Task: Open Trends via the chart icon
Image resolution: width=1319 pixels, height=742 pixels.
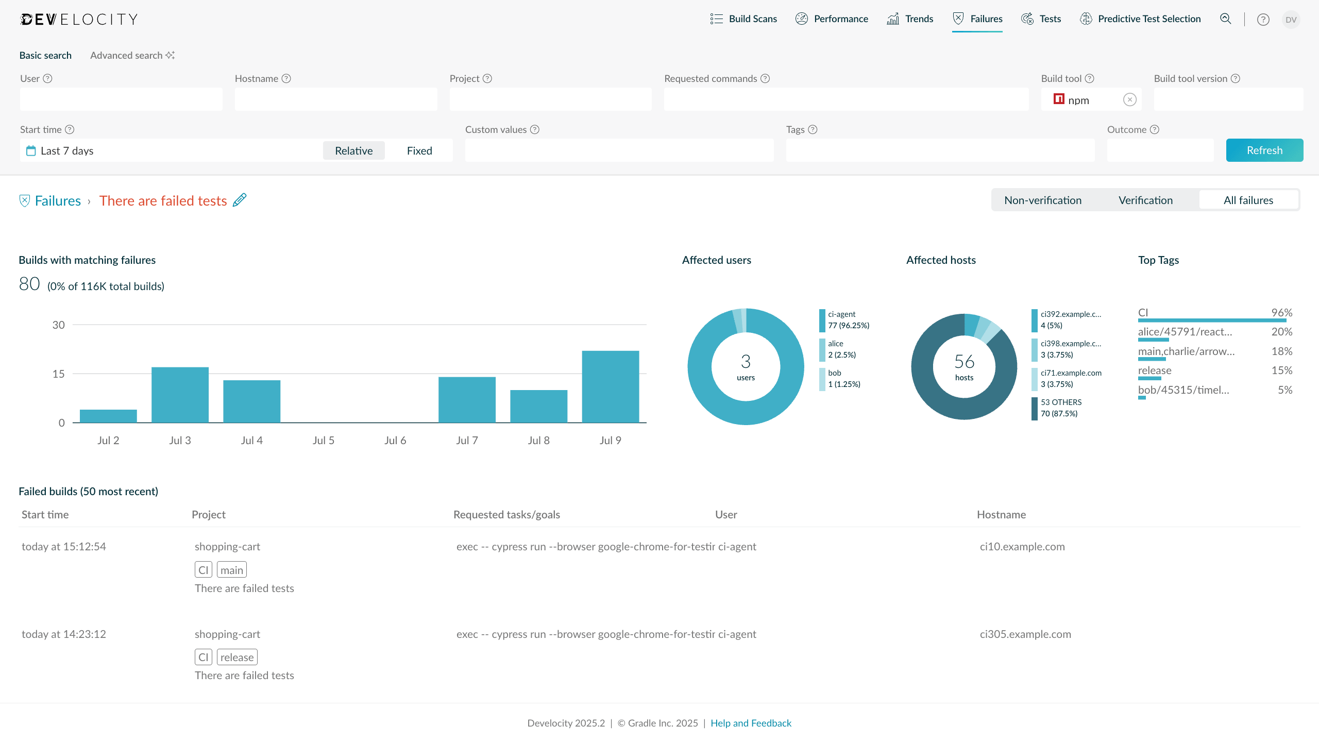Action: [x=893, y=19]
